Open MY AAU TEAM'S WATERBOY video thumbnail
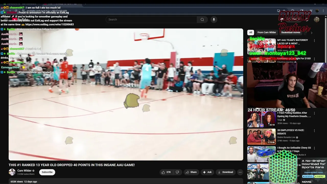Image resolution: width=327 pixels, height=184 pixels. tap(262, 47)
